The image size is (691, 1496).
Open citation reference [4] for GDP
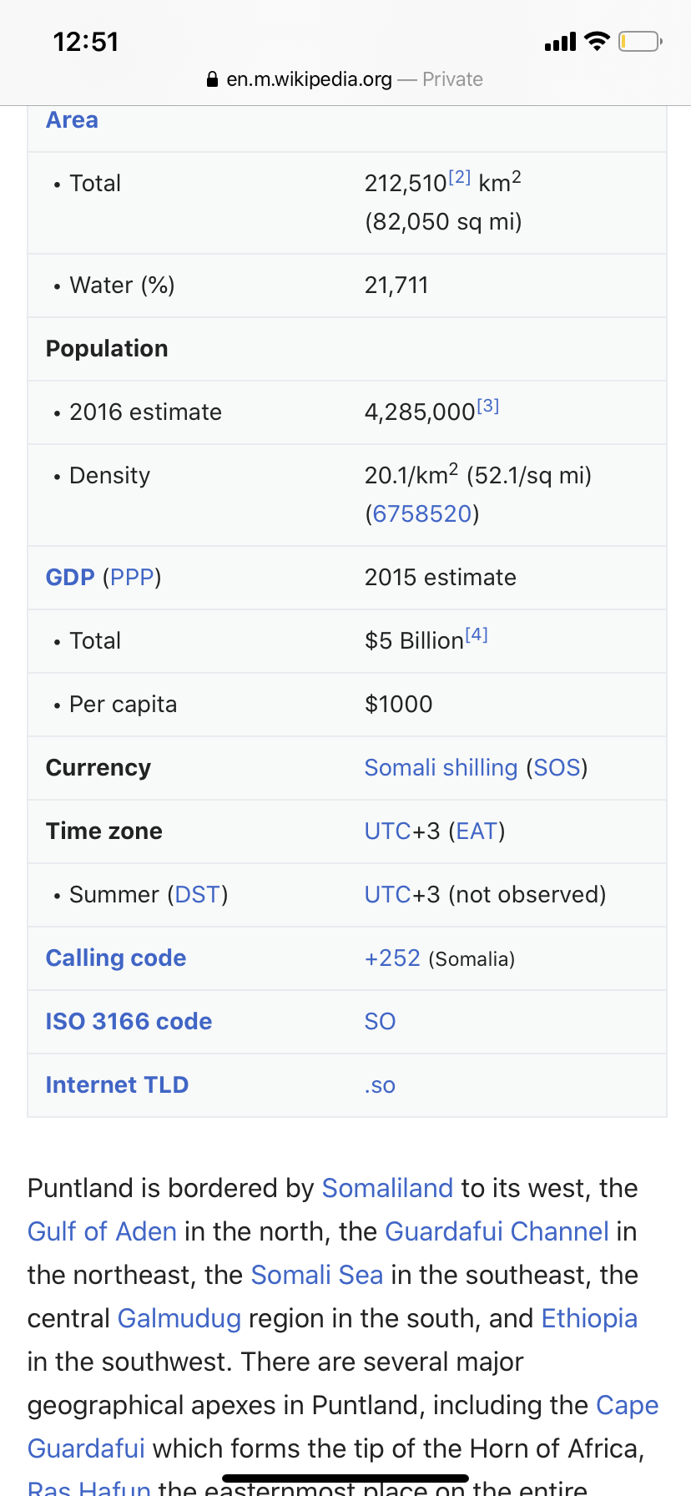pyautogui.click(x=477, y=634)
